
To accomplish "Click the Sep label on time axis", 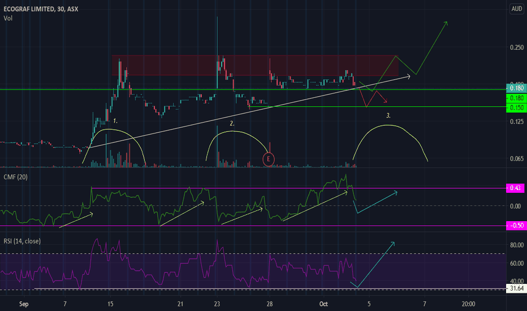I will click(24, 304).
